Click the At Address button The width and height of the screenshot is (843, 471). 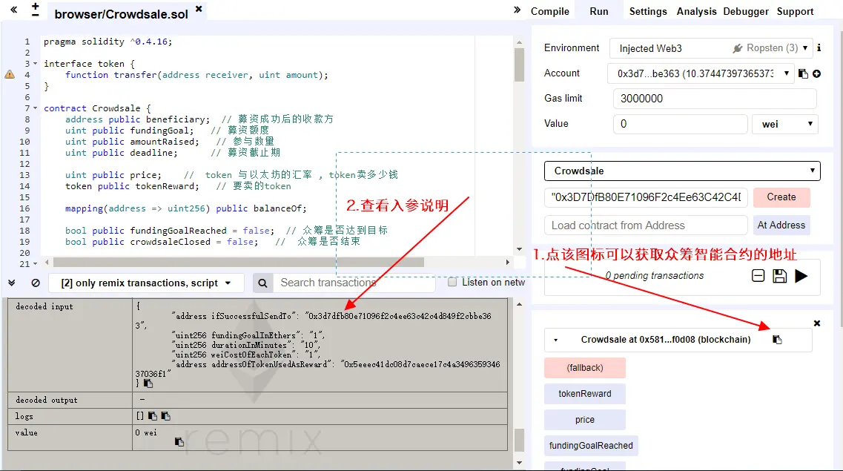(x=781, y=225)
